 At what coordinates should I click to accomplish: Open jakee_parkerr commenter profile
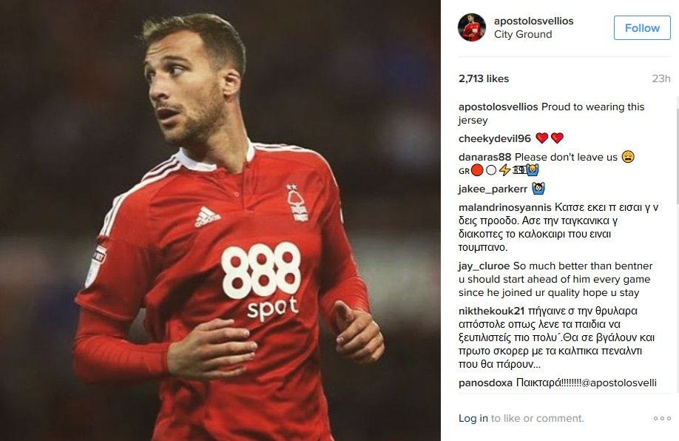point(493,189)
